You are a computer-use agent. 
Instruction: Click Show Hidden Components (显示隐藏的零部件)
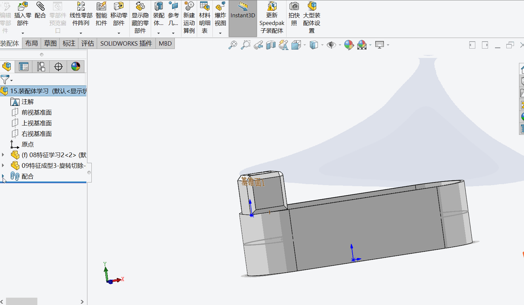(140, 18)
